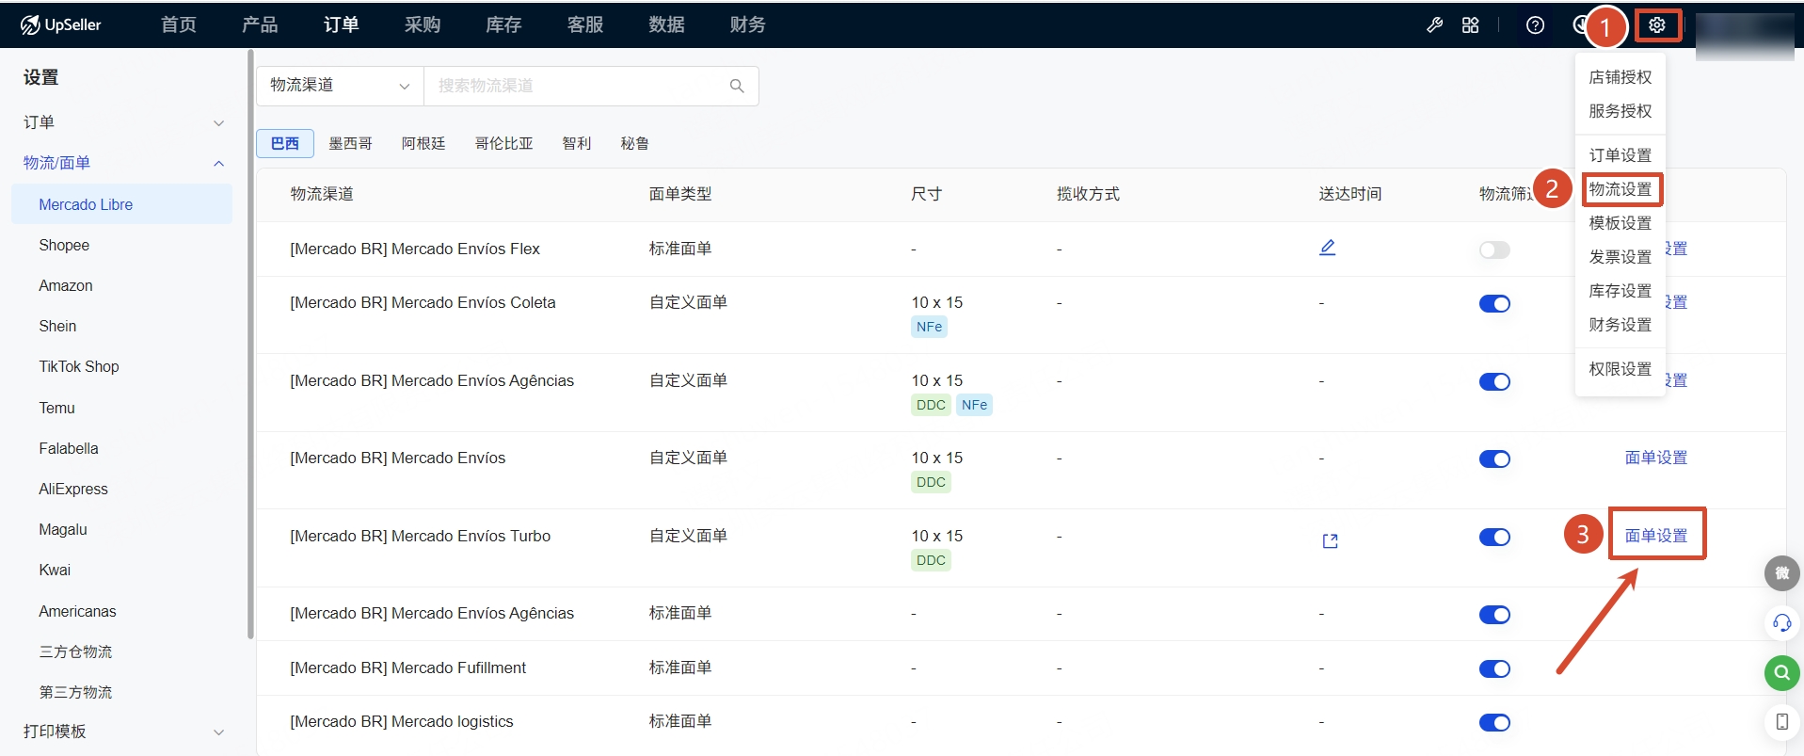
Task: Disable the Mercado Fulfillment toggle
Action: tap(1494, 668)
